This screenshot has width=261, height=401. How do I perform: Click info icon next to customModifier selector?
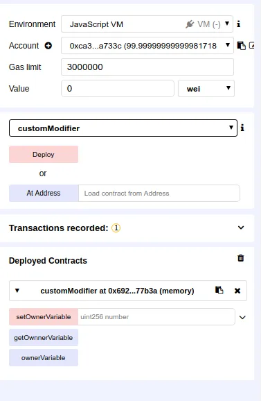click(242, 128)
